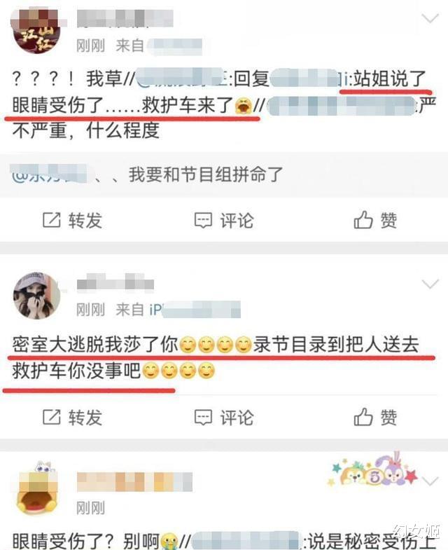Open the third post's options chevron
This screenshot has height=550, width=448.
430,481
